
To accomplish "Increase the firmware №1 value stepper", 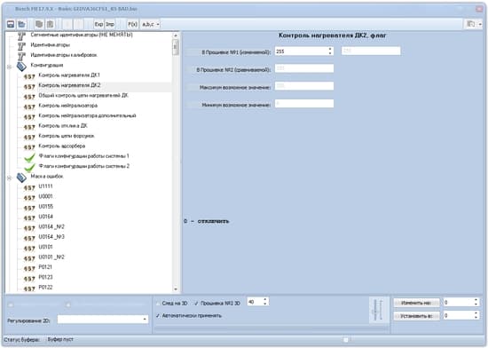I will pos(330,49).
